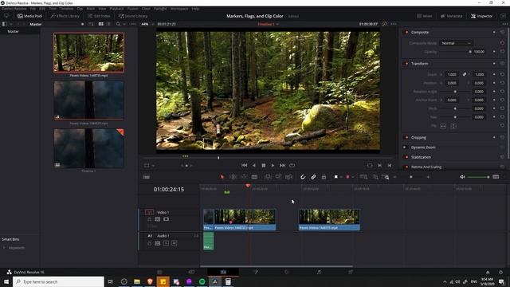Choose the Dynamic Trim Mode tool
The height and width of the screenshot is (287, 510).
pos(244,177)
